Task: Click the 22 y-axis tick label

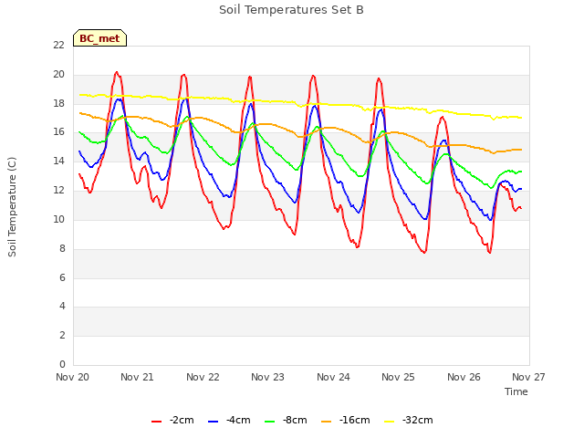Action: click(x=58, y=45)
